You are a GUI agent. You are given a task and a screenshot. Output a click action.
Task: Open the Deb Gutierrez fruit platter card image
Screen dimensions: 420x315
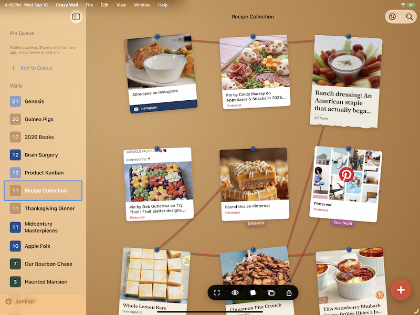tap(159, 182)
